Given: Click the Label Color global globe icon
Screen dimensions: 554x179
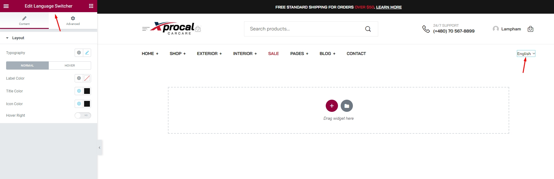Looking at the screenshot, I should click(x=79, y=78).
